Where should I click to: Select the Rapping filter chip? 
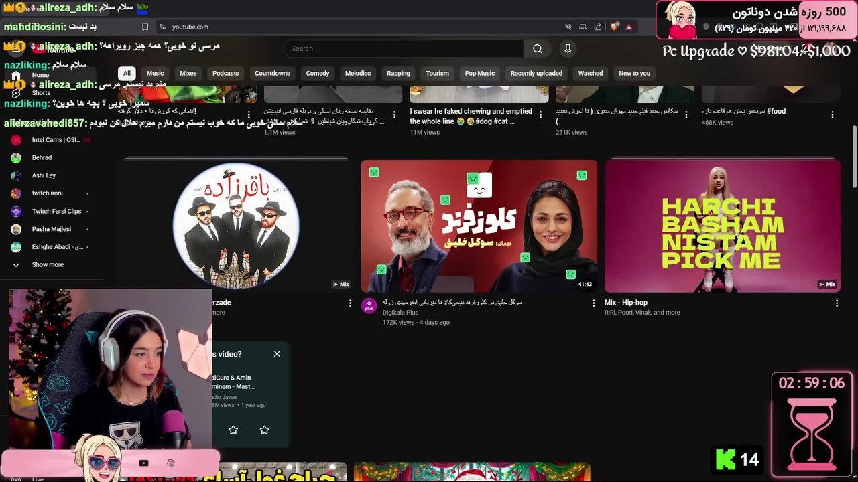pyautogui.click(x=398, y=73)
